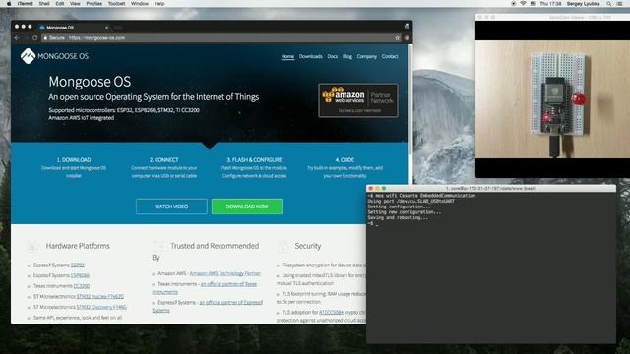Open the Texas Instruments CC3200 link
The height and width of the screenshot is (354, 630).
pos(81,286)
